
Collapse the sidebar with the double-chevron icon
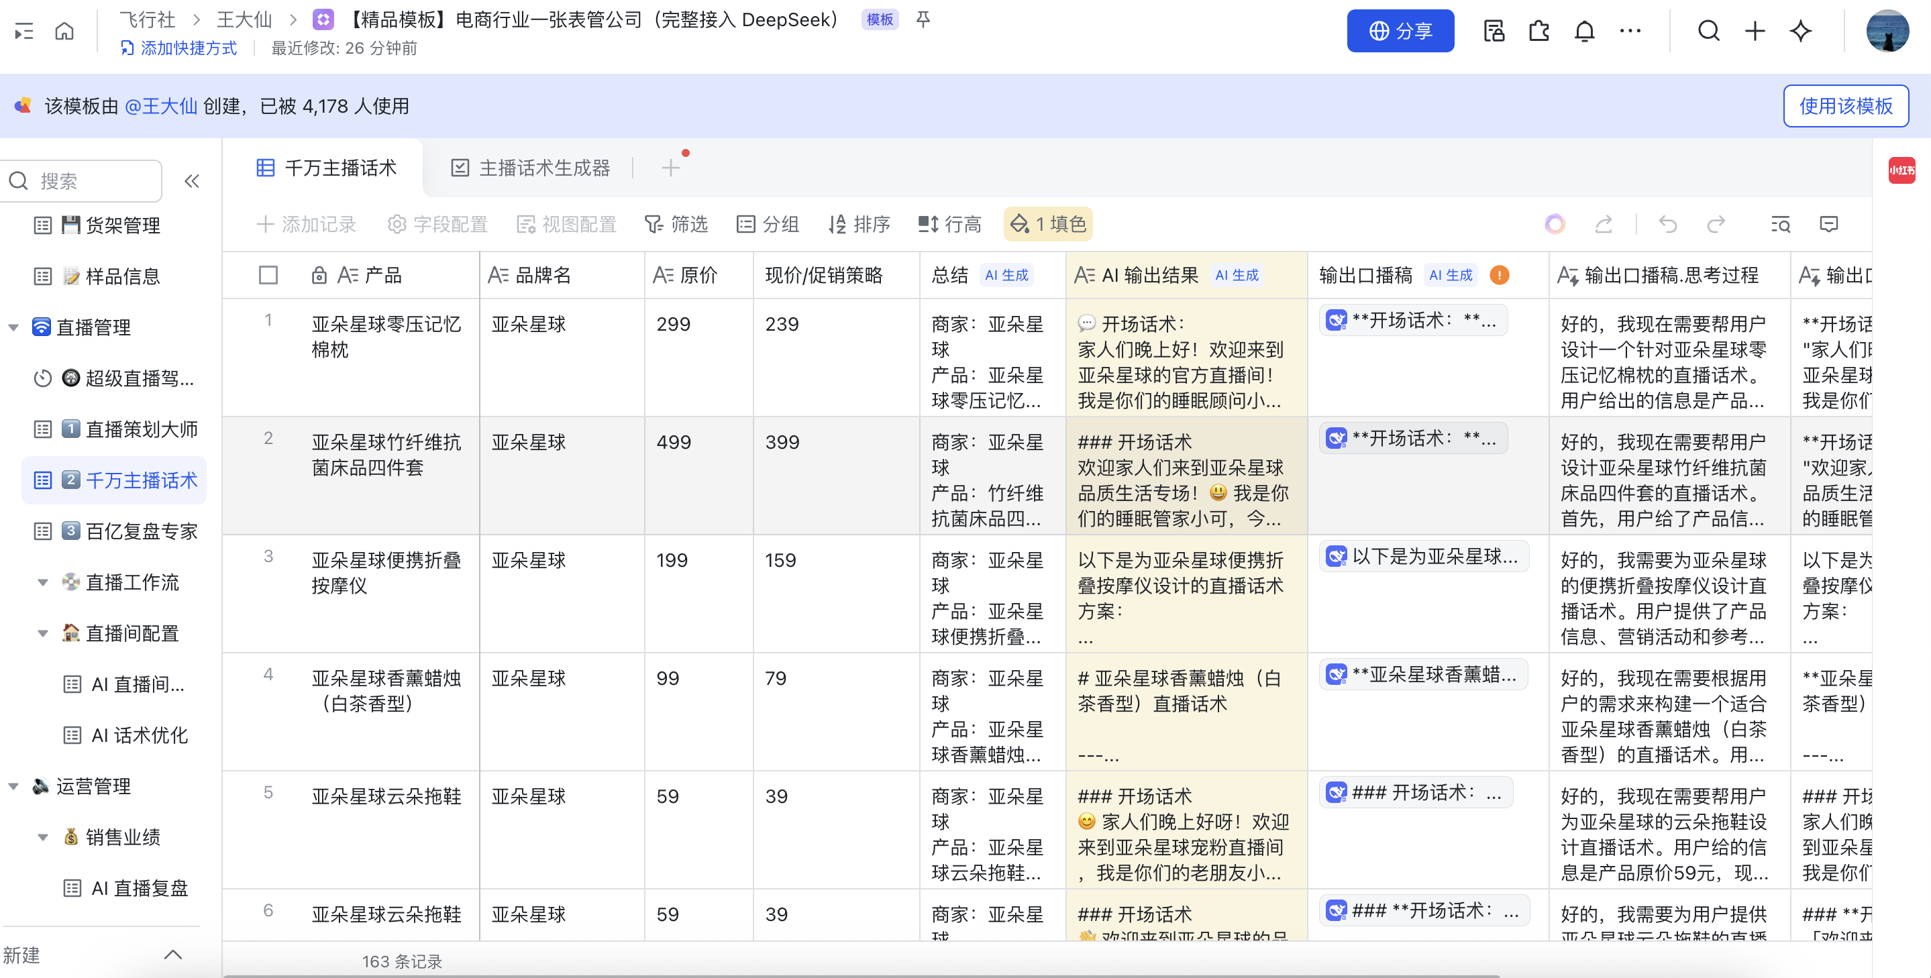(x=192, y=180)
